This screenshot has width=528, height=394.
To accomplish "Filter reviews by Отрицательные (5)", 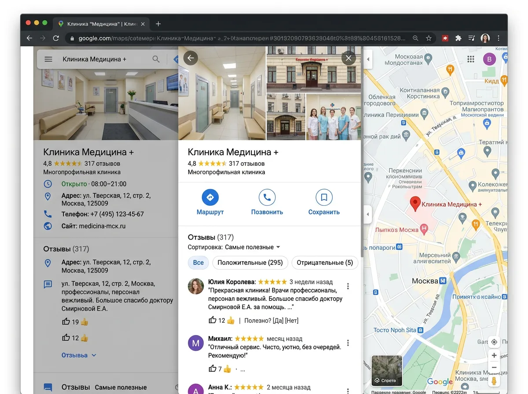I will (x=325, y=263).
